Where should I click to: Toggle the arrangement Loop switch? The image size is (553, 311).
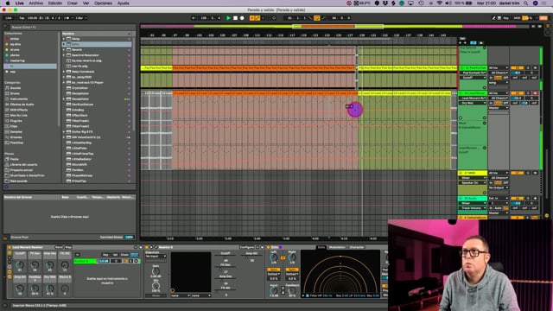(x=317, y=18)
